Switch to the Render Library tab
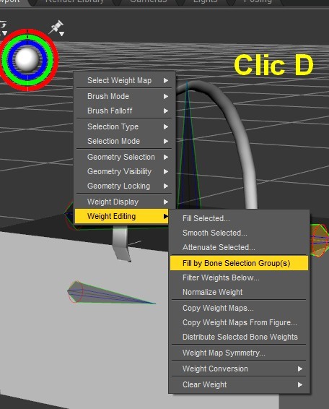Screen dimensions: 329x409 [74, 1]
